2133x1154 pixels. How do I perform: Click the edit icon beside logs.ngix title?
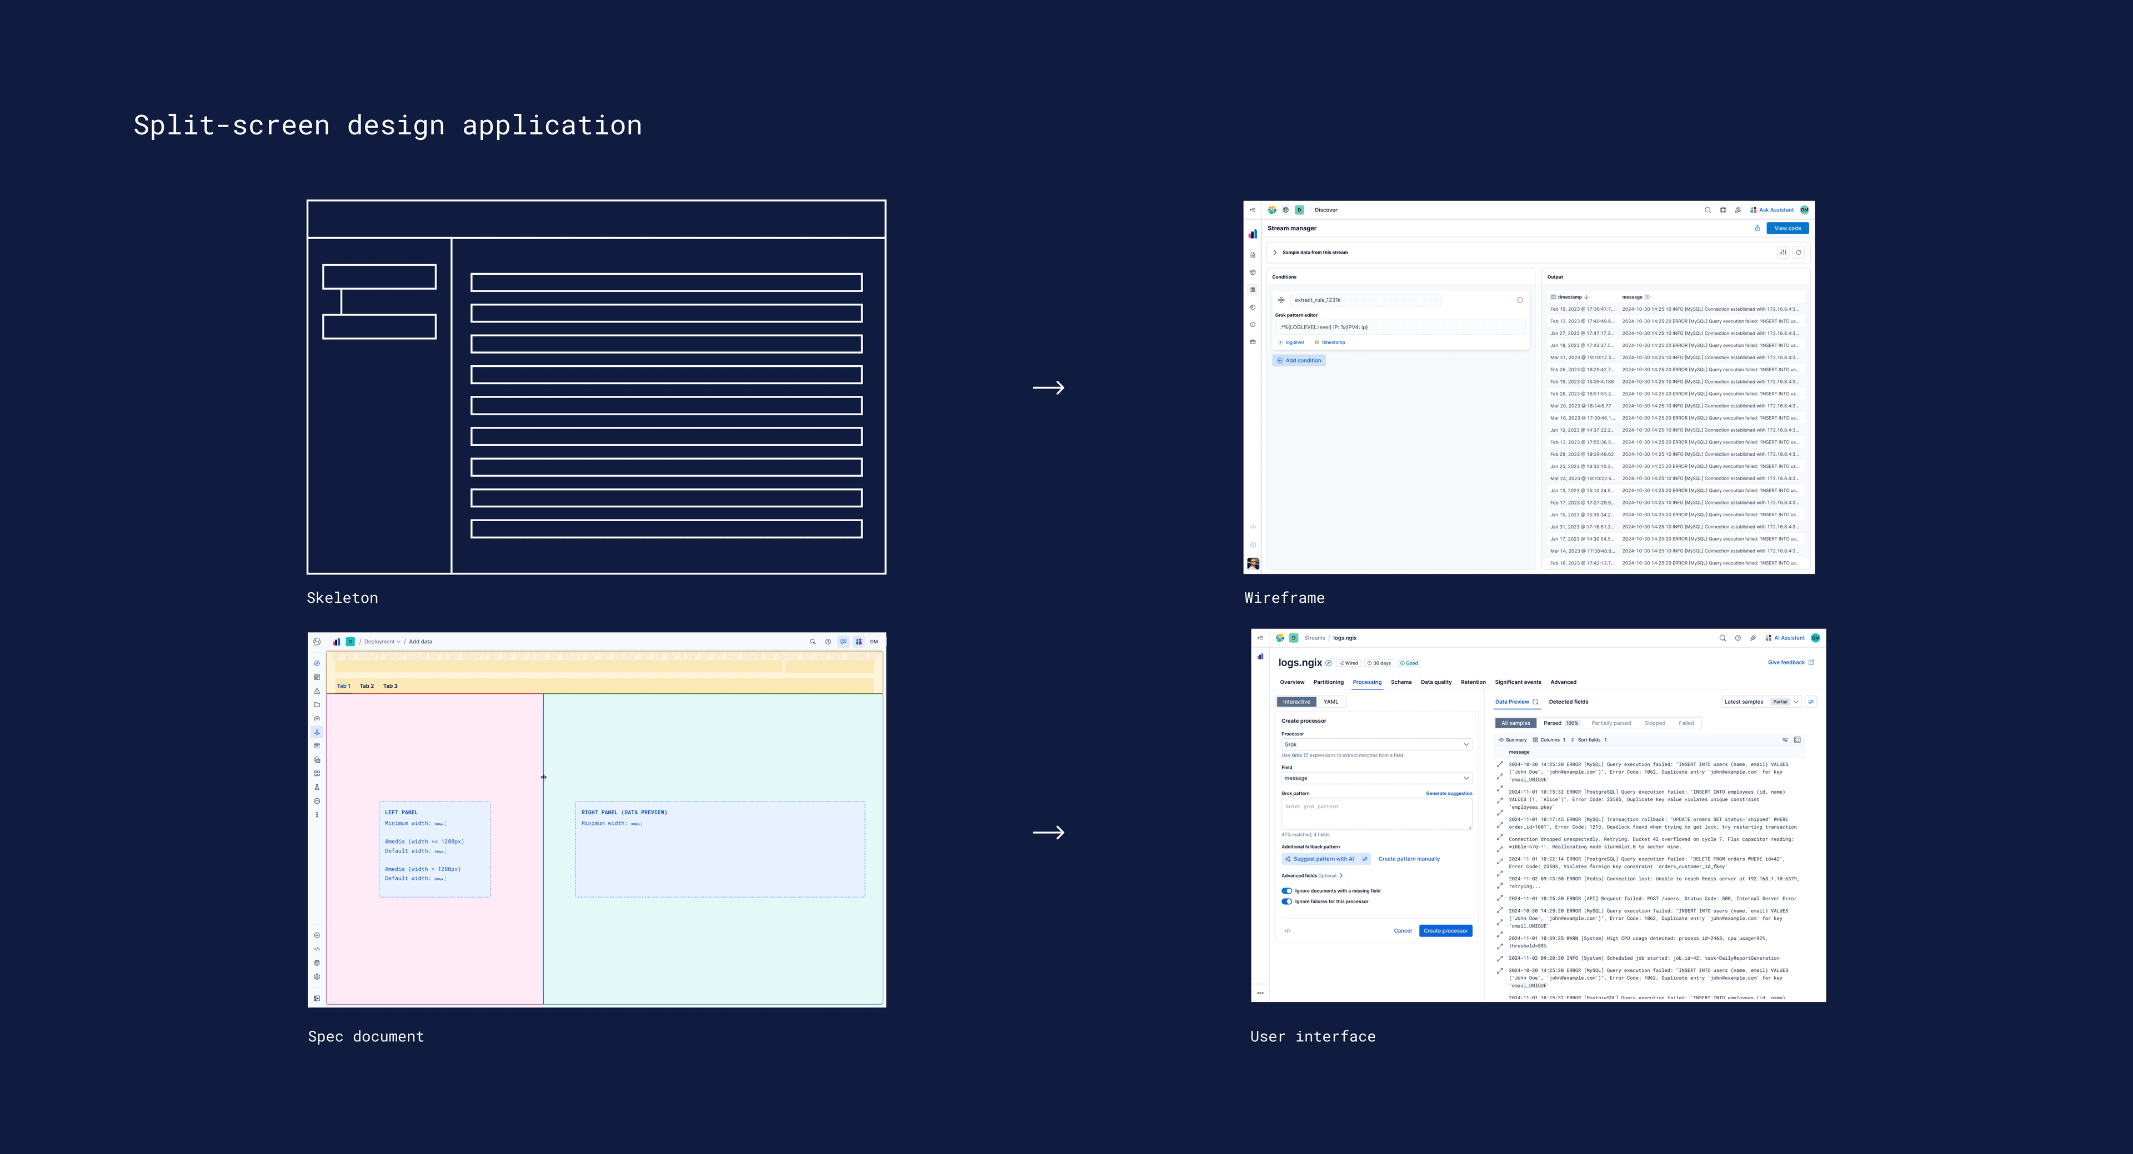1328,663
